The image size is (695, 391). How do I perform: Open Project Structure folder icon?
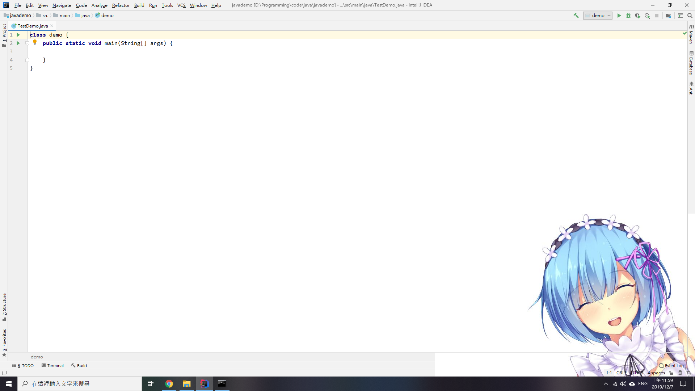click(669, 16)
